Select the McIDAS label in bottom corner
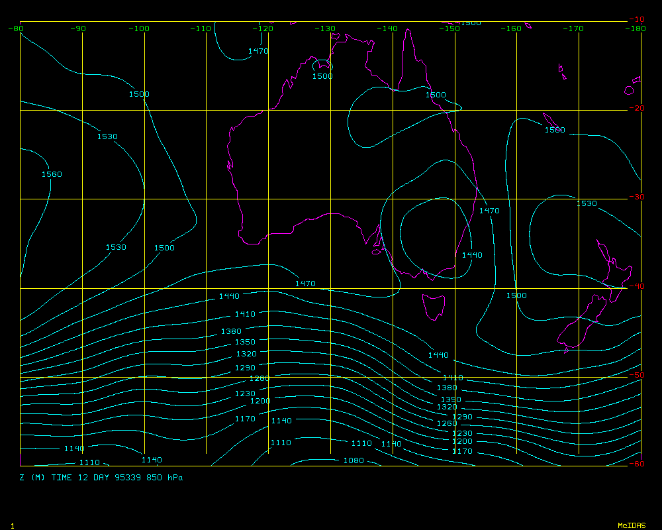Viewport: 662px width, 530px height. click(631, 525)
